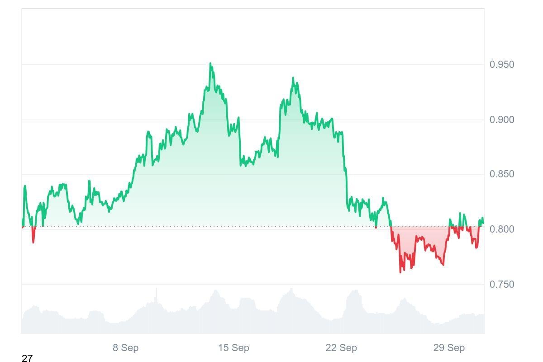Click the 0.900 price axis label
Image resolution: width=543 pixels, height=362 pixels.
[502, 120]
